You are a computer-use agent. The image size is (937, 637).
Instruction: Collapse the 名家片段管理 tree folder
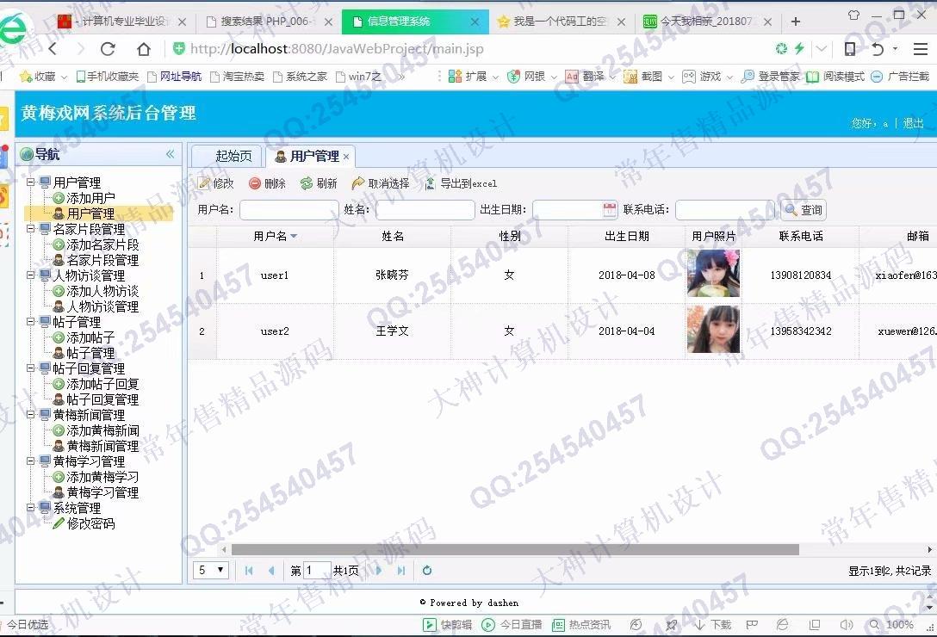point(30,228)
